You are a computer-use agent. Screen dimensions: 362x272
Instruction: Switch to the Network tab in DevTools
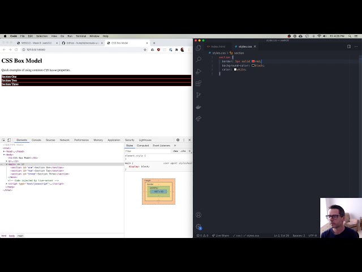pyautogui.click(x=64, y=140)
